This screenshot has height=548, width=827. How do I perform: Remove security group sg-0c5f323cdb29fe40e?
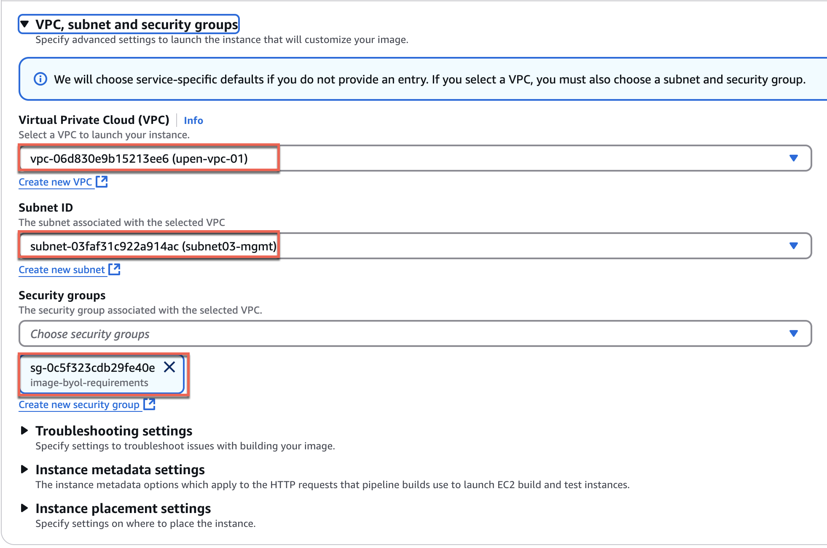click(169, 367)
